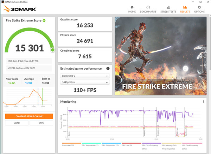Go to BENCHMARKS tab label

[148, 12]
